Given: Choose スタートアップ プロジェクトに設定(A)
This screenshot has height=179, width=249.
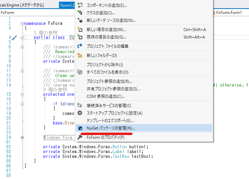Looking at the screenshot, I should [144, 113].
